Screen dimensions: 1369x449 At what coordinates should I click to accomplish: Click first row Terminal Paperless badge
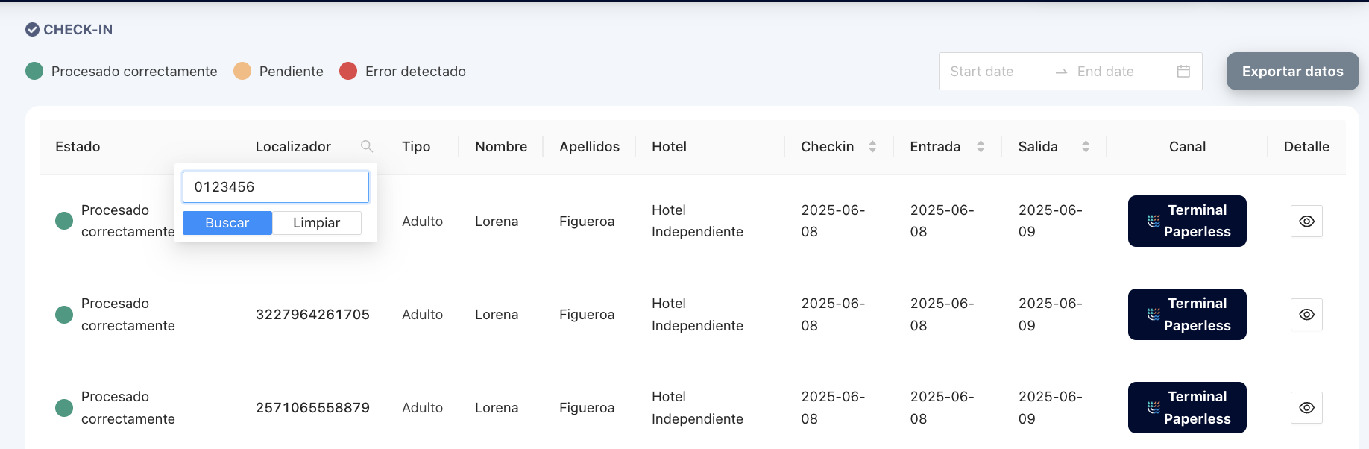pos(1187,222)
